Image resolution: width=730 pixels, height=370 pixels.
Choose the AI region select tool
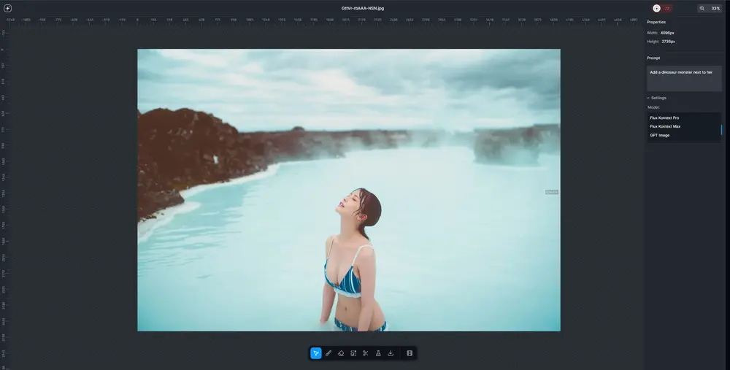pyautogui.click(x=353, y=353)
